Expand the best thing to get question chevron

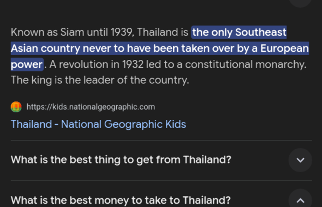point(300,160)
